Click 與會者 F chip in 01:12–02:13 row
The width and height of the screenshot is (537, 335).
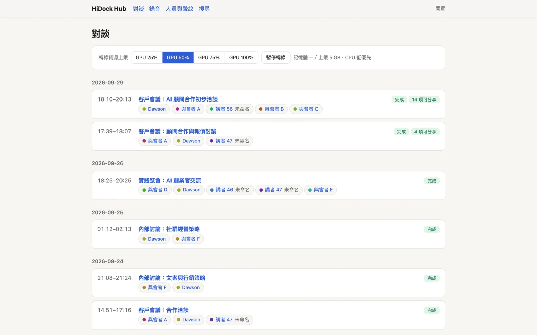pos(188,239)
